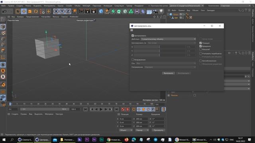The height and width of the screenshot is (143, 255).
Task: Open the layout dropdown in top right
Action: tap(235, 6)
